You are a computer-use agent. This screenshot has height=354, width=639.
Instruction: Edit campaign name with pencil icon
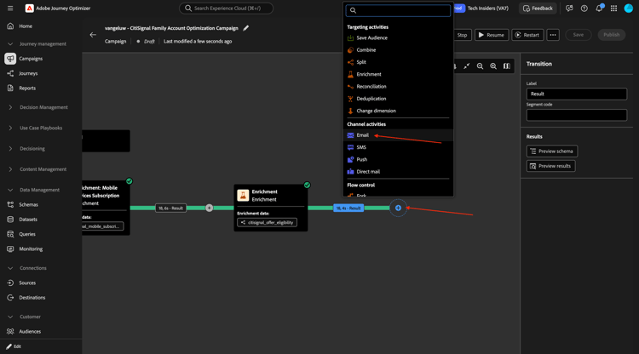coord(245,28)
